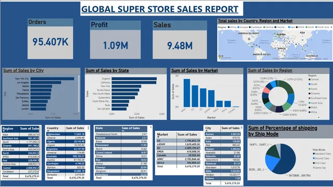Click the Los Angeles bar in Sales by City
The height and width of the screenshot is (187, 333).
pyautogui.click(x=46, y=83)
